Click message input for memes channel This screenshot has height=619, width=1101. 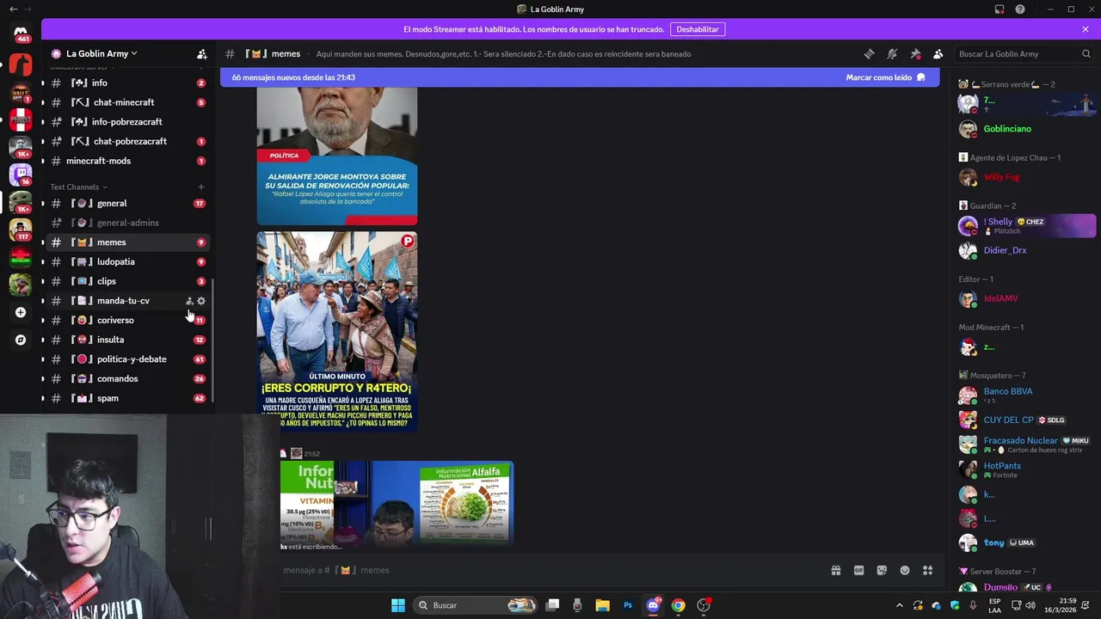550,570
